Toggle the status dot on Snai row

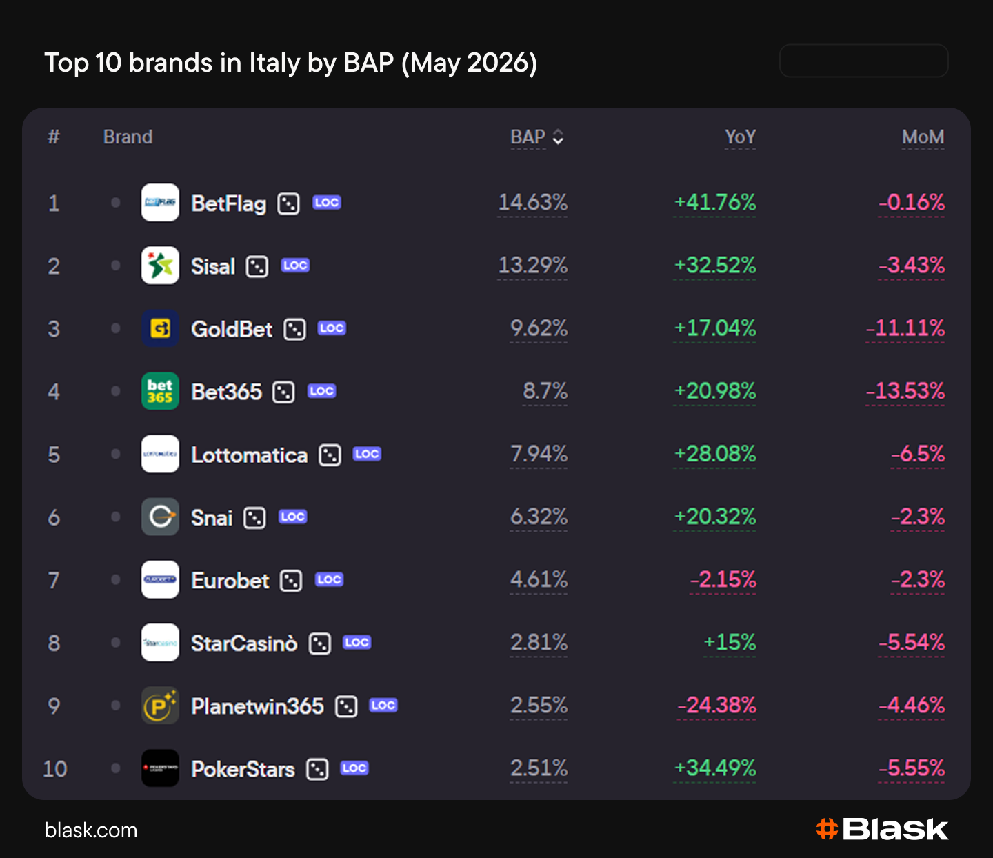pyautogui.click(x=116, y=517)
